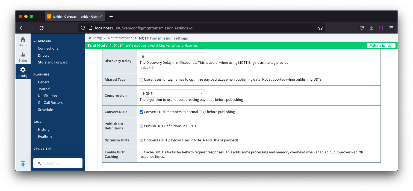
Task: Open the Compression algorithm dropdown
Action: (x=172, y=93)
